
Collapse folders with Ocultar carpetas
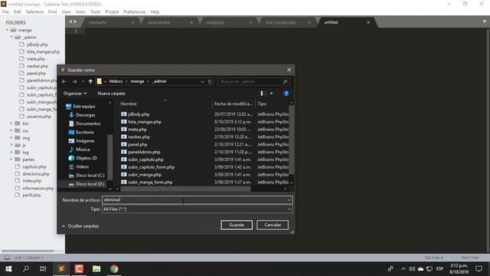[x=80, y=226]
